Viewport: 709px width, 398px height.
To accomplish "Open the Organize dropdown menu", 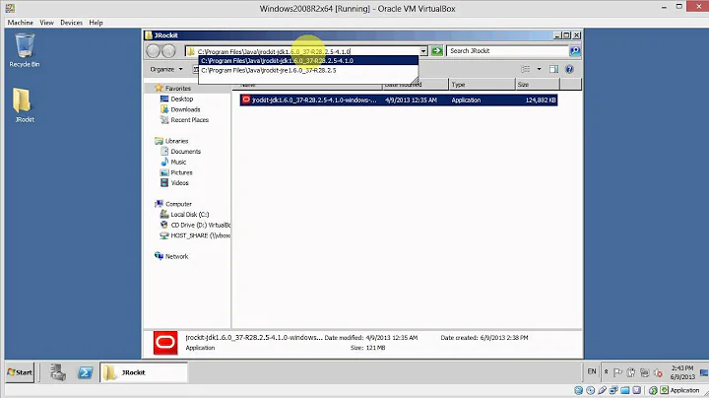I will click(x=166, y=69).
